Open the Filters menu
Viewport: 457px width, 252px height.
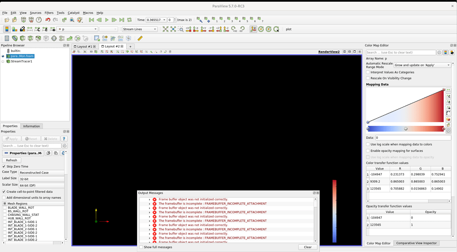(49, 13)
